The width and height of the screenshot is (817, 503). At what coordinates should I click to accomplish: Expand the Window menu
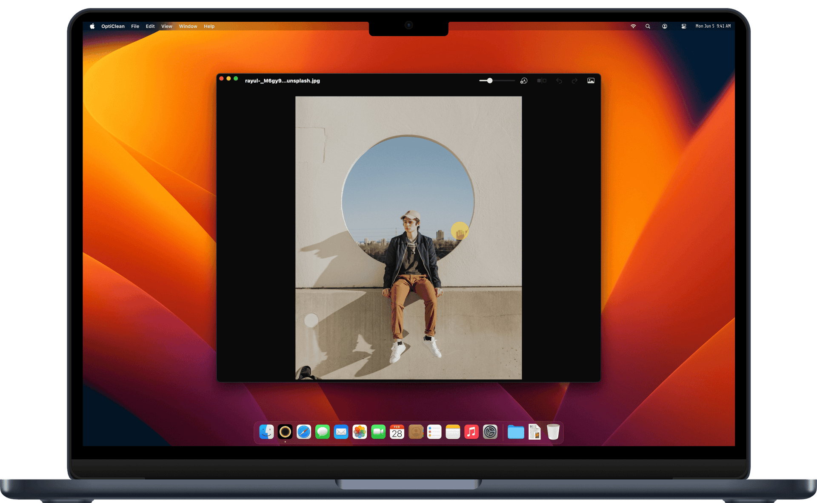(x=188, y=26)
